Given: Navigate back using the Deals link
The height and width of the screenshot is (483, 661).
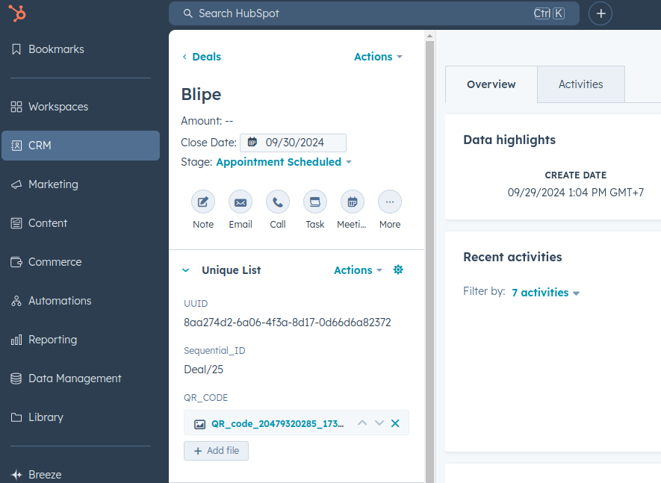Looking at the screenshot, I should click(x=205, y=57).
